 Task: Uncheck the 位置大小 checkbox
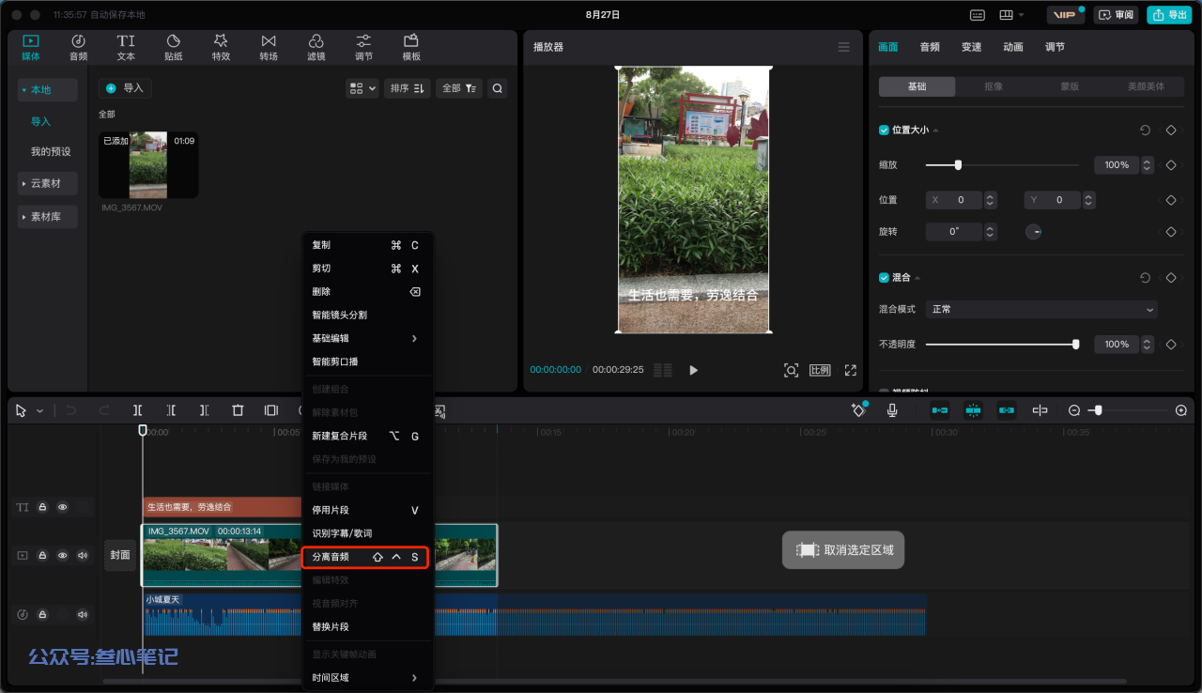(884, 131)
